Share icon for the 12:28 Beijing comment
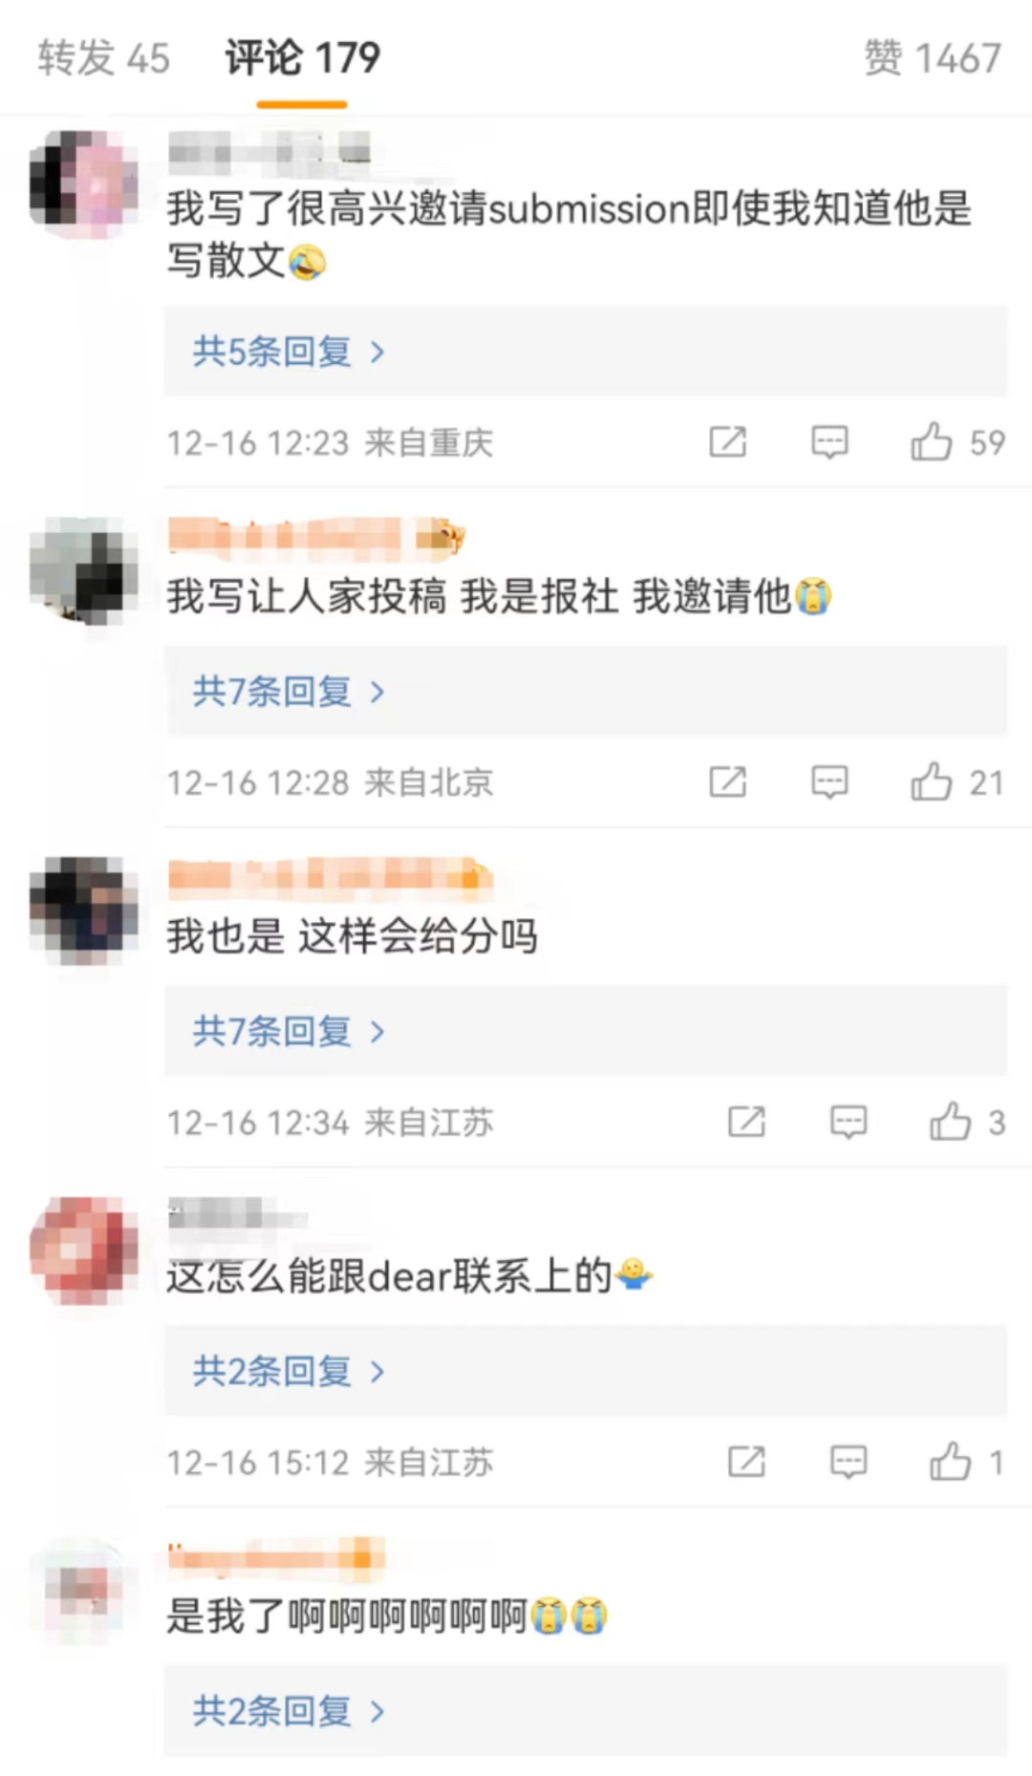This screenshot has width=1032, height=1776. 728,781
